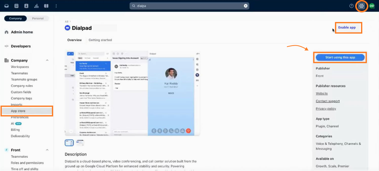Click the Company building icon
379x171 pixels.
pyautogui.click(x=7, y=60)
